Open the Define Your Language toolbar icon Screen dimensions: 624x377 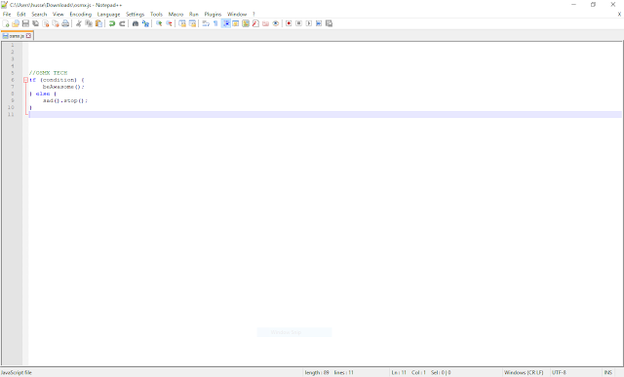[236, 23]
